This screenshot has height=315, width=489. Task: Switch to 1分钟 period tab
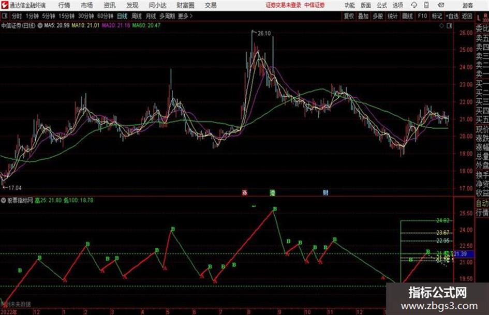click(32, 16)
